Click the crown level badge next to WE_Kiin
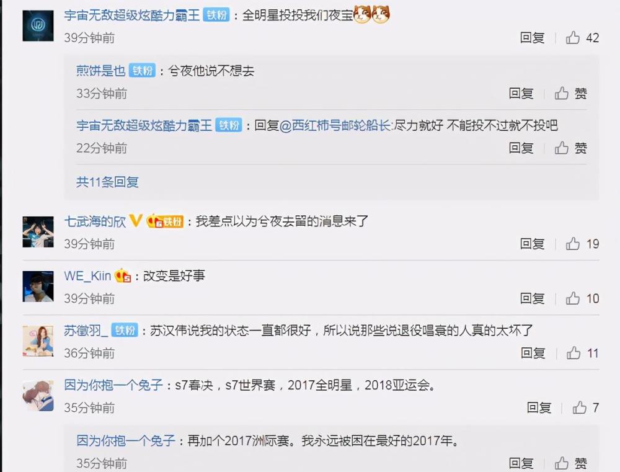 coord(123,275)
